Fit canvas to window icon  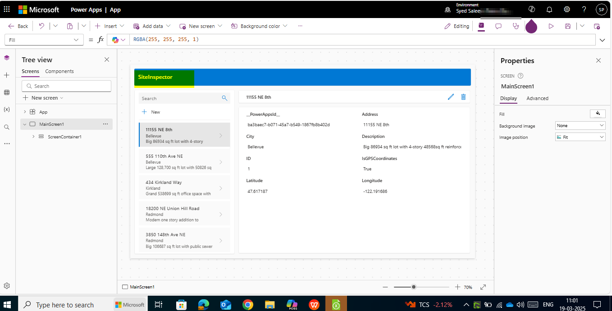pyautogui.click(x=483, y=287)
